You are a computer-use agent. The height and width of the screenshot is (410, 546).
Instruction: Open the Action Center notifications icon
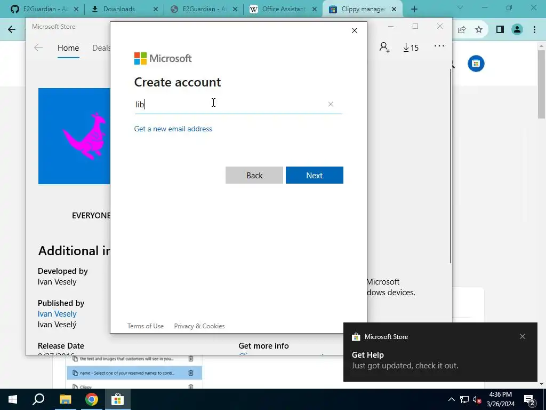pos(529,399)
